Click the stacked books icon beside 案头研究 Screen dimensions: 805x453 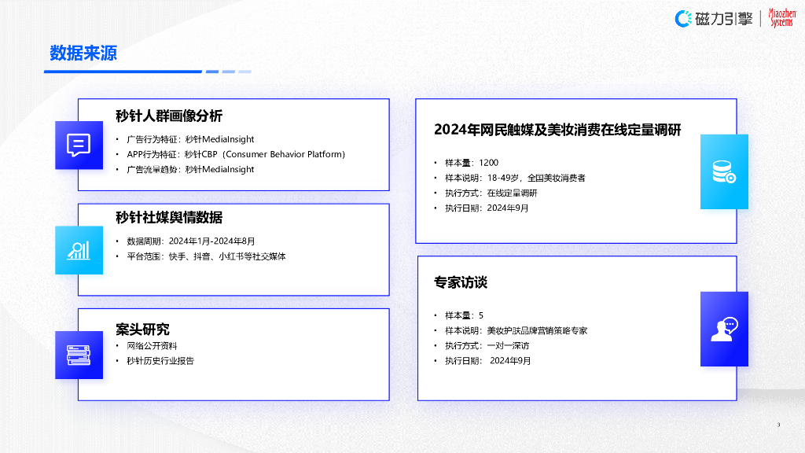pyautogui.click(x=79, y=355)
